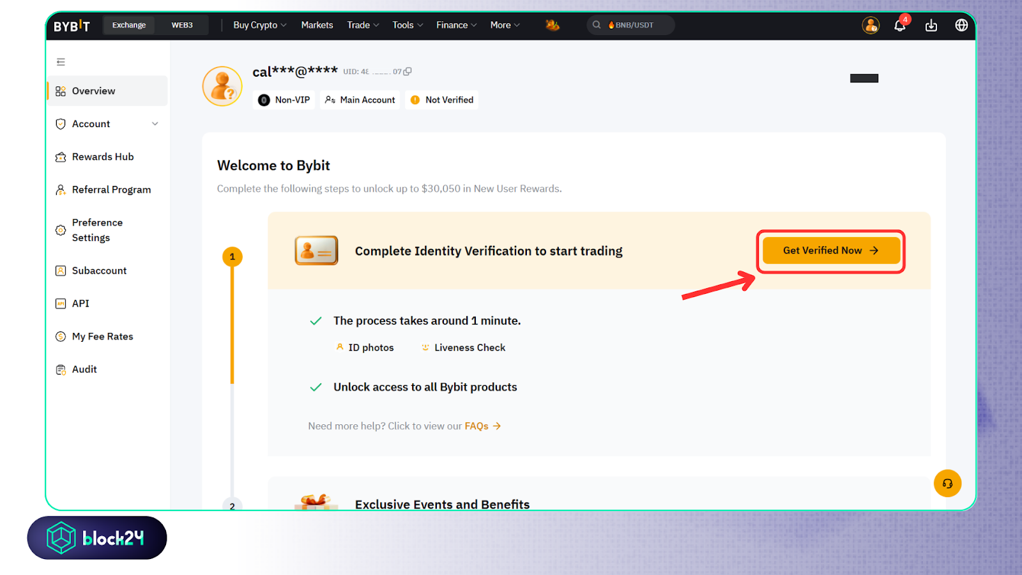The height and width of the screenshot is (575, 1022).
Task: Select Overview in the sidebar
Action: coord(107,91)
